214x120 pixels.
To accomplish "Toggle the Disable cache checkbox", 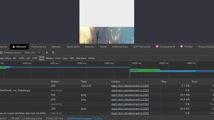I will click(1, 53).
